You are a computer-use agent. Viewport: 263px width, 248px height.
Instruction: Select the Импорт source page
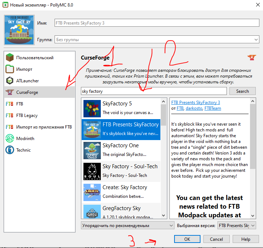pos(39,69)
